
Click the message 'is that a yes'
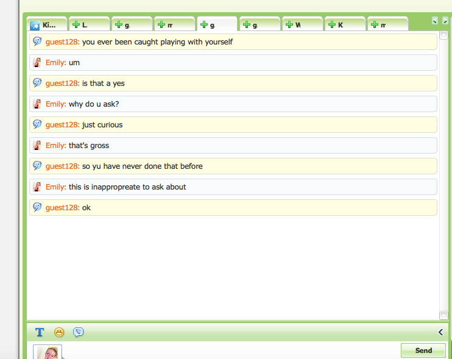[103, 84]
